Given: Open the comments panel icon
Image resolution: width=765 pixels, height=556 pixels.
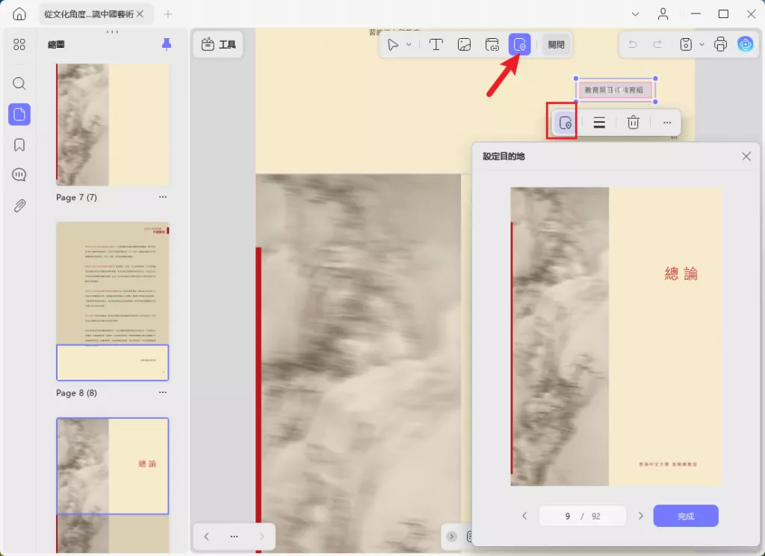Looking at the screenshot, I should click(19, 175).
